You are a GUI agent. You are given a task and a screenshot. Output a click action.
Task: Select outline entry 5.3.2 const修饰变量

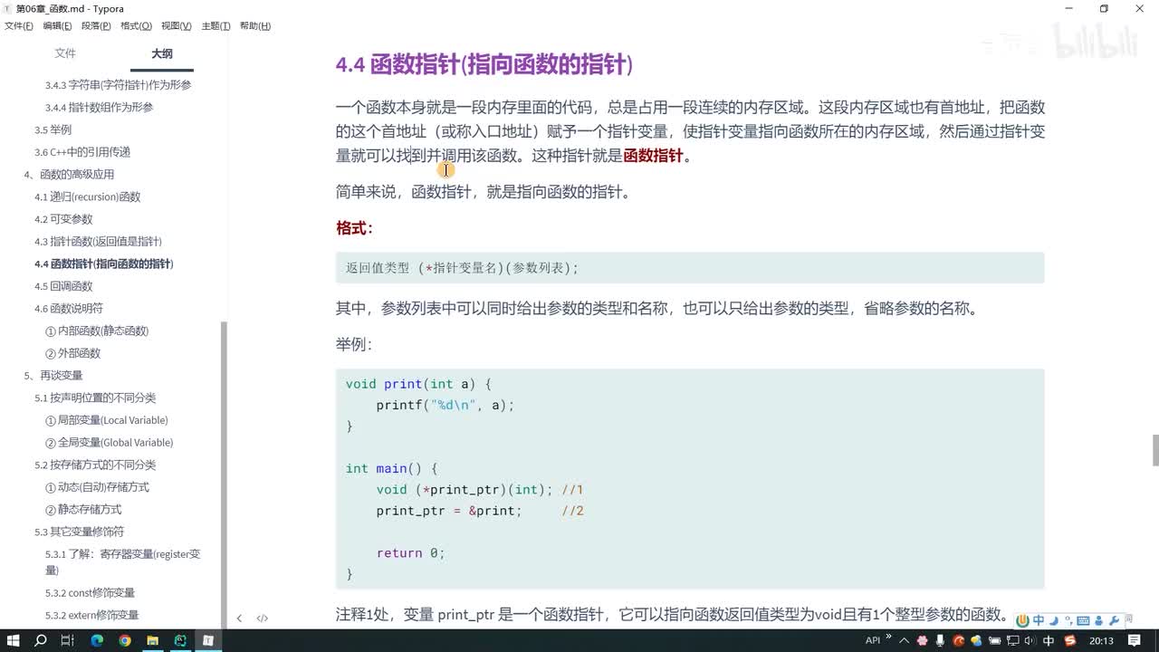point(90,593)
